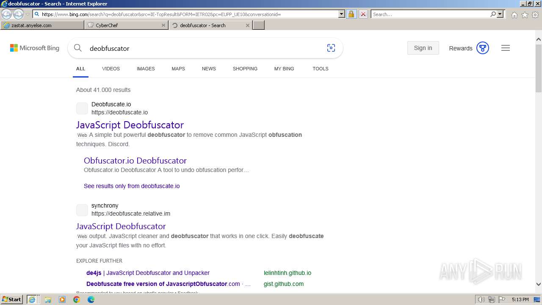Close the CyberChef tab
This screenshot has height=305, width=542.
tap(163, 25)
